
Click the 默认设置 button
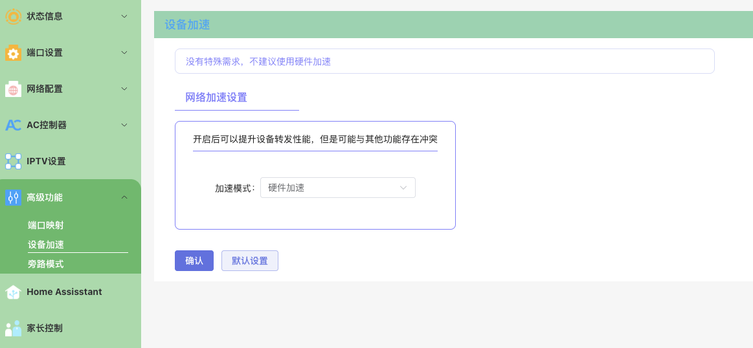tap(249, 261)
